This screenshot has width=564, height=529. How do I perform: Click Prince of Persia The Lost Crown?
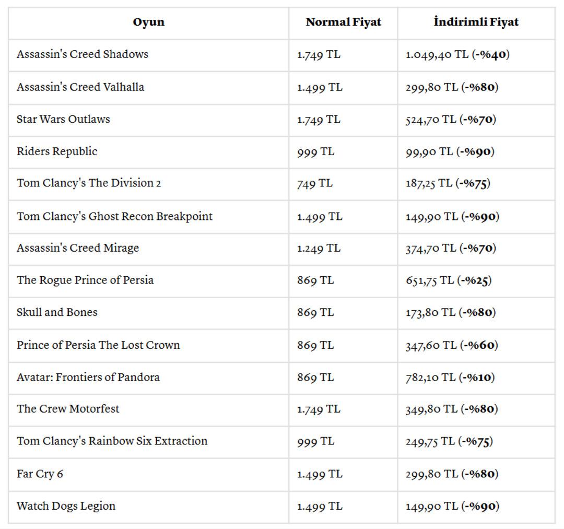coord(98,345)
